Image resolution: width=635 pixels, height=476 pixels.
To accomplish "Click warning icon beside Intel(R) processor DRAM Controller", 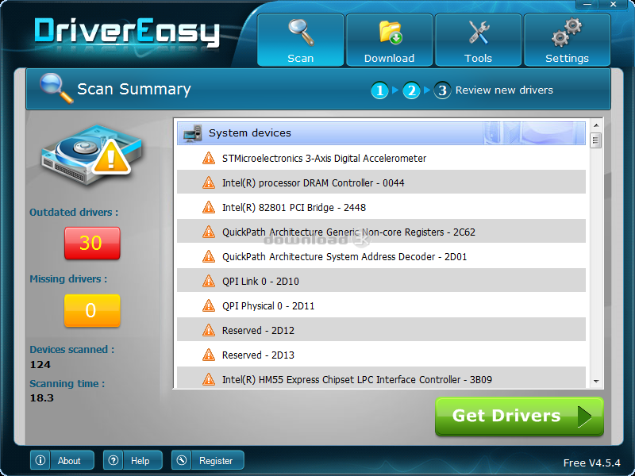I will [209, 183].
